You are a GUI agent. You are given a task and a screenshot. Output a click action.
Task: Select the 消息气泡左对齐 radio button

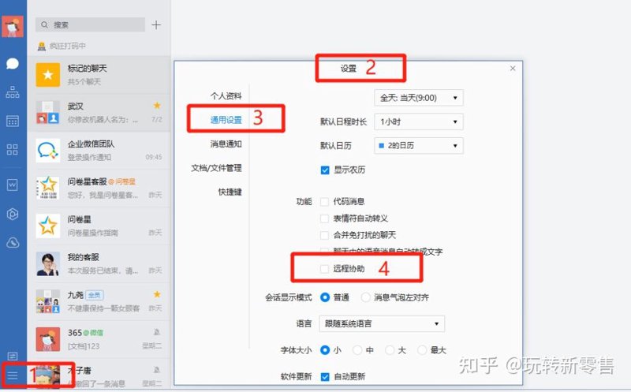click(x=365, y=297)
